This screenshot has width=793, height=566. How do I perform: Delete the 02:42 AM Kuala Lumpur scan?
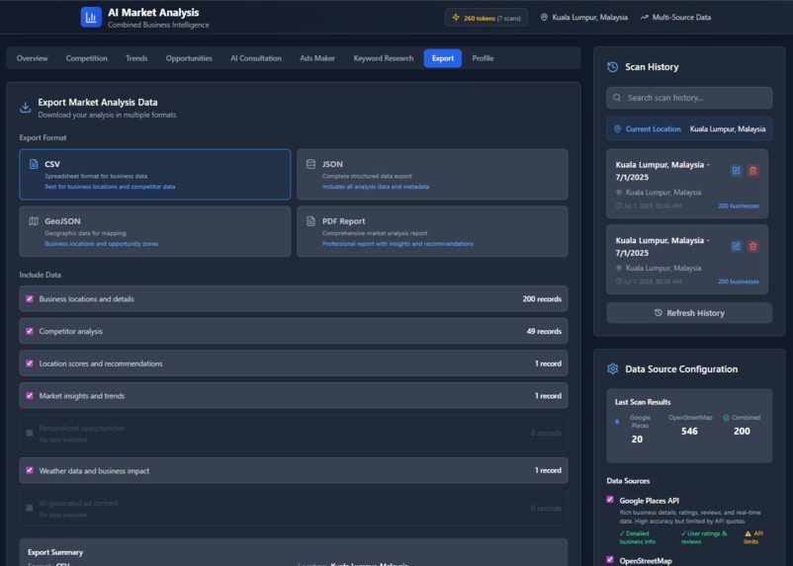pyautogui.click(x=753, y=170)
